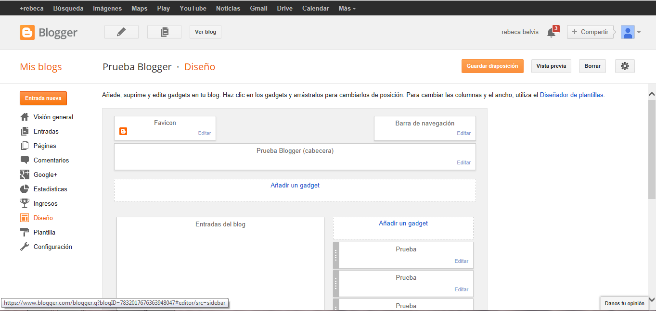
Task: Click the Estadísticas pie chart icon
Action: point(24,189)
